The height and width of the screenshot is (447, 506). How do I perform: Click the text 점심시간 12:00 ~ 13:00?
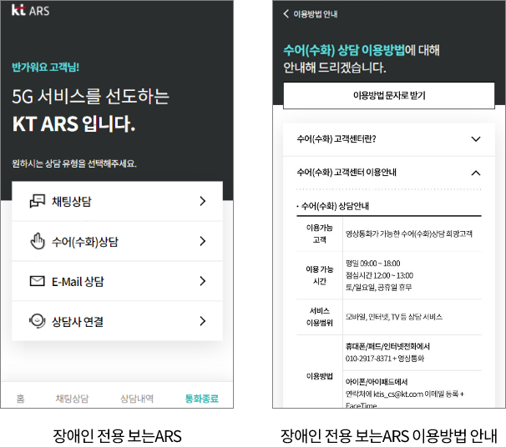(x=379, y=275)
